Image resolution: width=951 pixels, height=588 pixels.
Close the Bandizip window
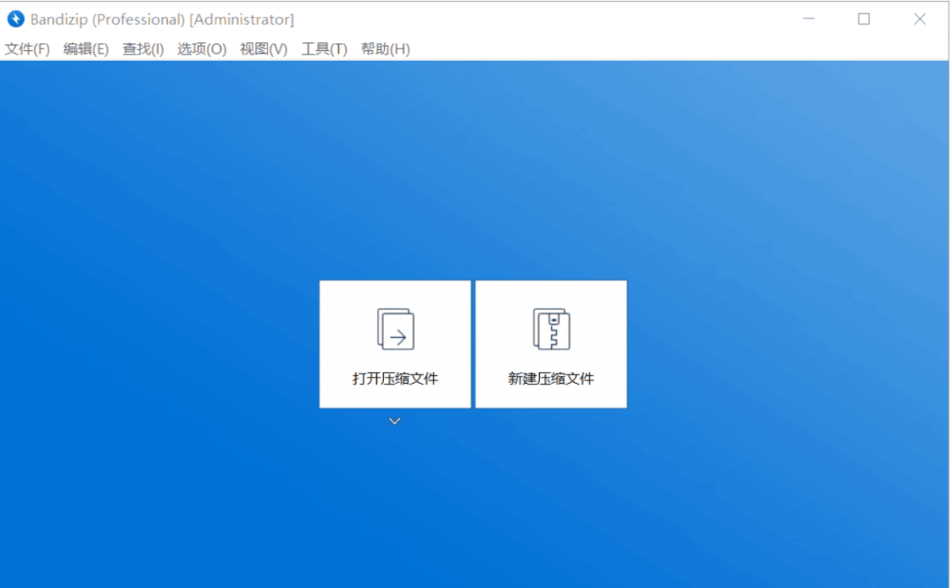[919, 18]
